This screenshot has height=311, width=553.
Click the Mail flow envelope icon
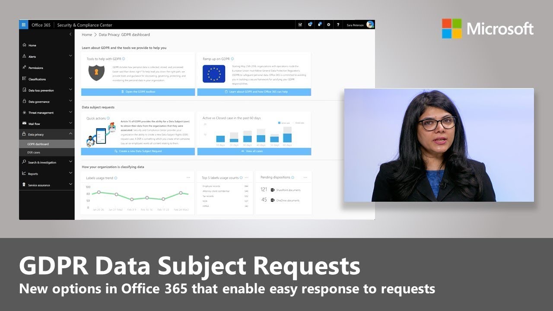click(x=24, y=124)
